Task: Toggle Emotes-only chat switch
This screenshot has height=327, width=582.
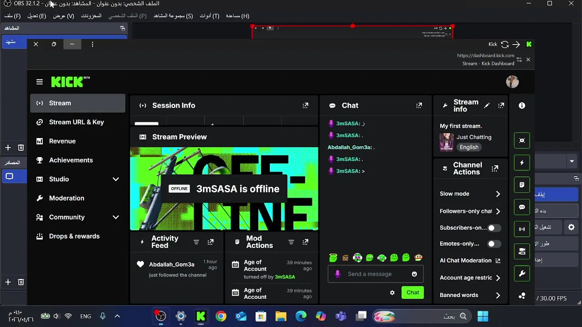Action: point(494,244)
